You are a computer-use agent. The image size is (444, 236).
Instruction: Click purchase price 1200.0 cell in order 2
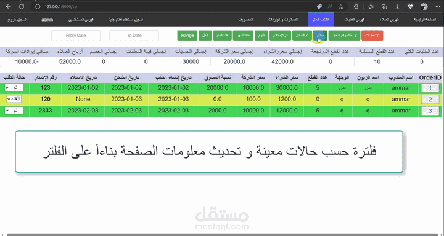pyautogui.click(x=287, y=99)
